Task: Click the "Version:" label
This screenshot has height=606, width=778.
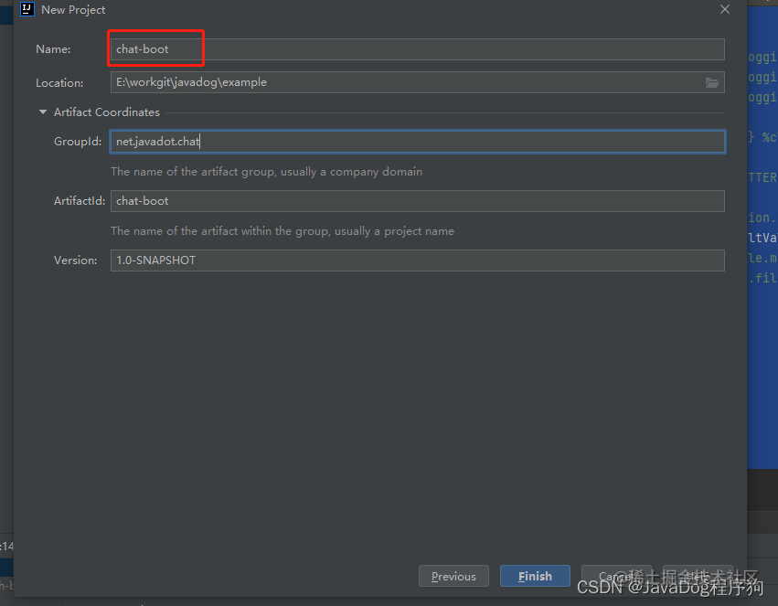Action: pyautogui.click(x=75, y=260)
